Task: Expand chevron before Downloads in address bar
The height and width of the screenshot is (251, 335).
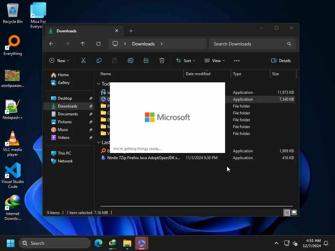Action: (125, 44)
